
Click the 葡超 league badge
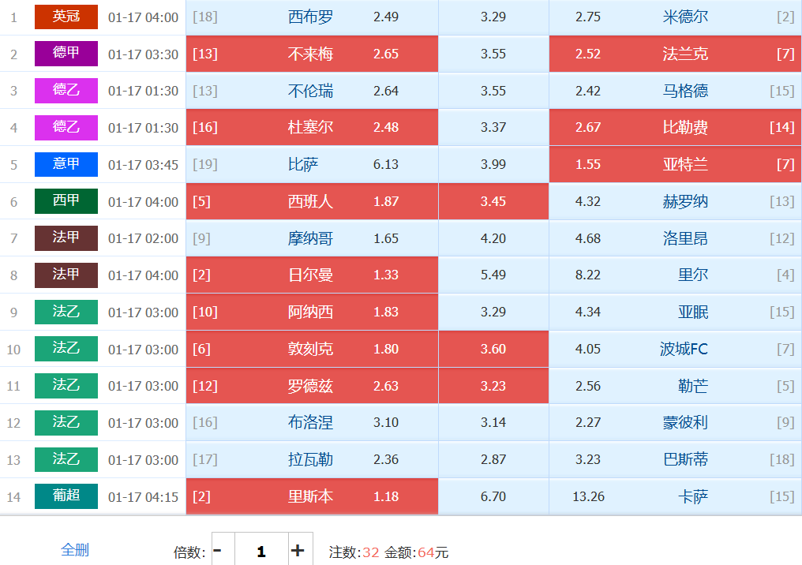[x=66, y=496]
